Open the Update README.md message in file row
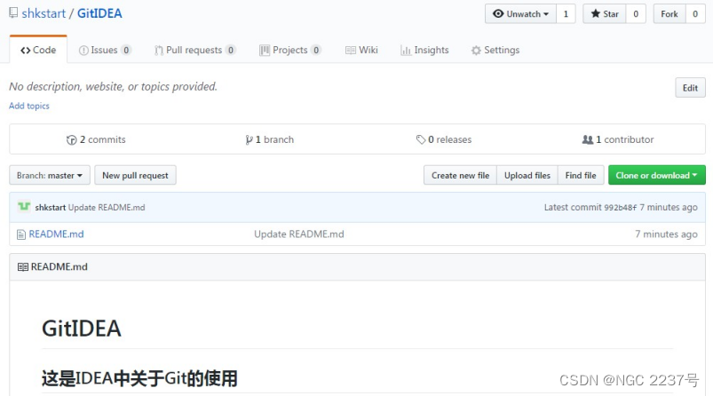Viewport: 713px width, 396px height. click(x=298, y=234)
